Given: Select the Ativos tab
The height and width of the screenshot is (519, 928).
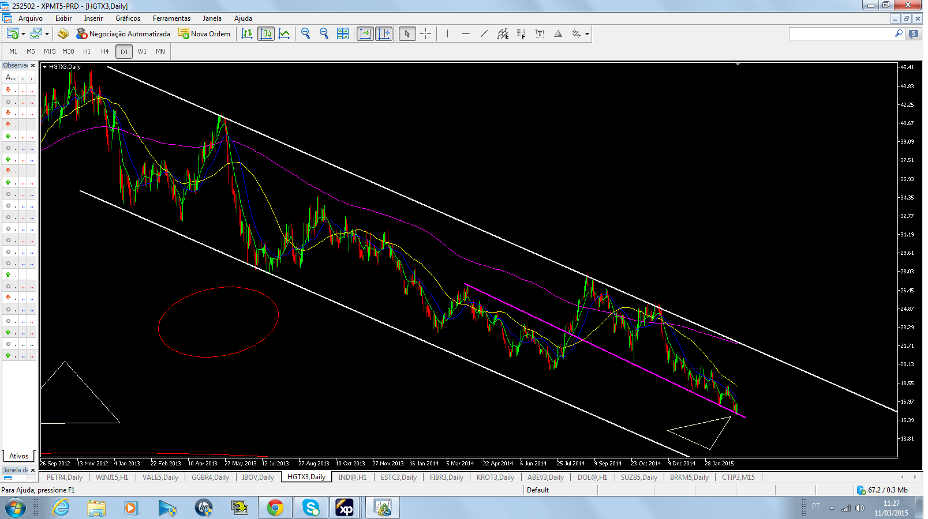Looking at the screenshot, I should tap(19, 456).
